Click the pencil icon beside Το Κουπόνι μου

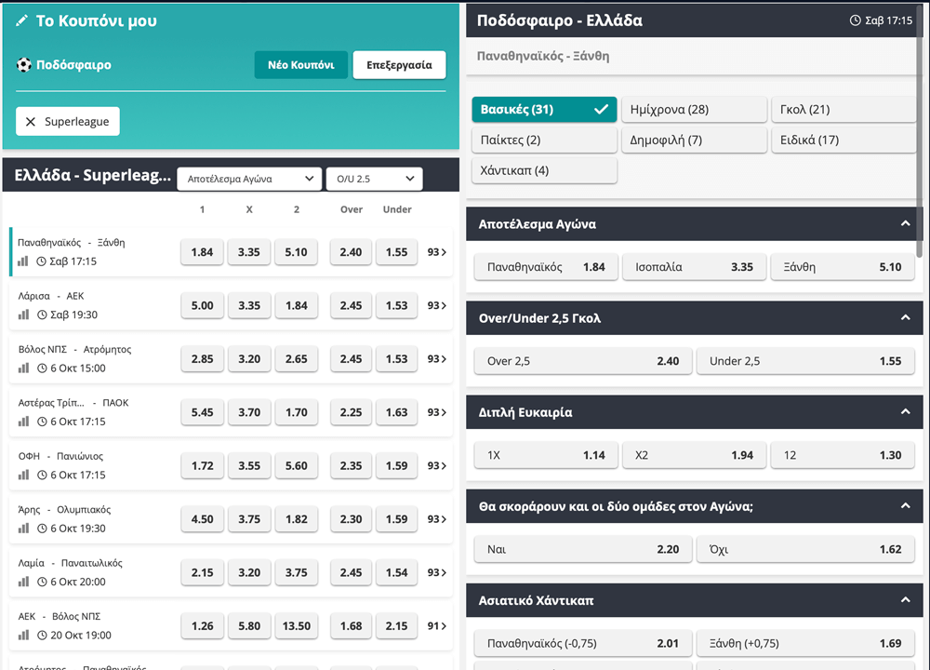tap(21, 20)
